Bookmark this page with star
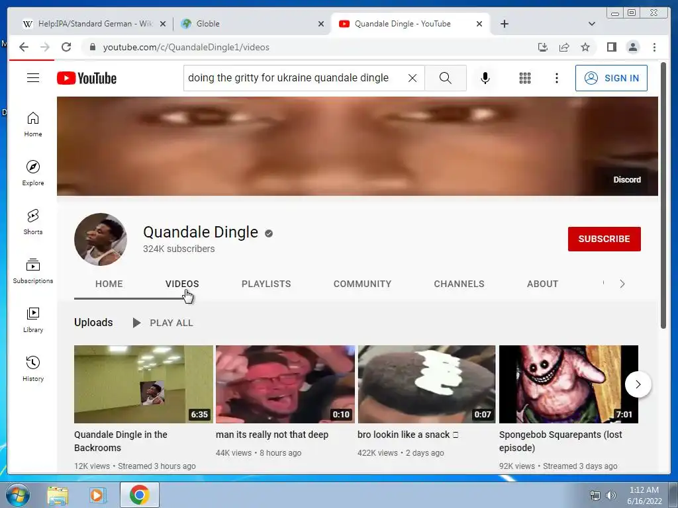Viewport: 678px width, 508px height. pos(585,47)
